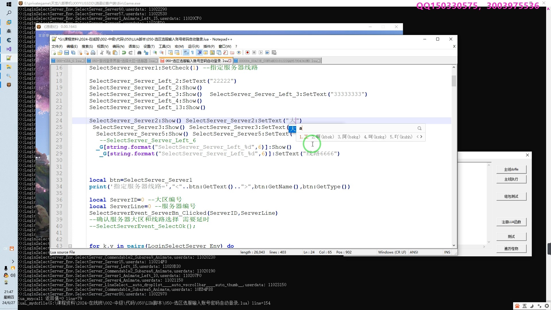The width and height of the screenshot is (551, 310).
Task: Toggle the indent guide button
Action: click(199, 53)
